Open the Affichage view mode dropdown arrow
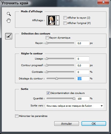111x134 pixels. pos(58,20)
